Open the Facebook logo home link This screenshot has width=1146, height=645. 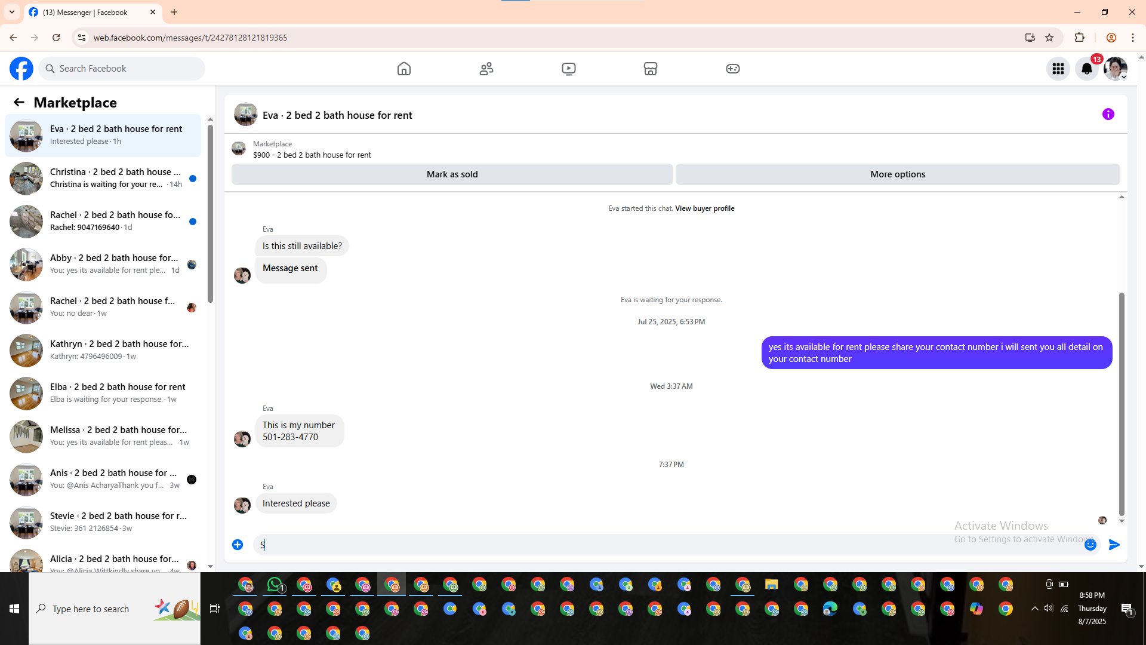21,69
